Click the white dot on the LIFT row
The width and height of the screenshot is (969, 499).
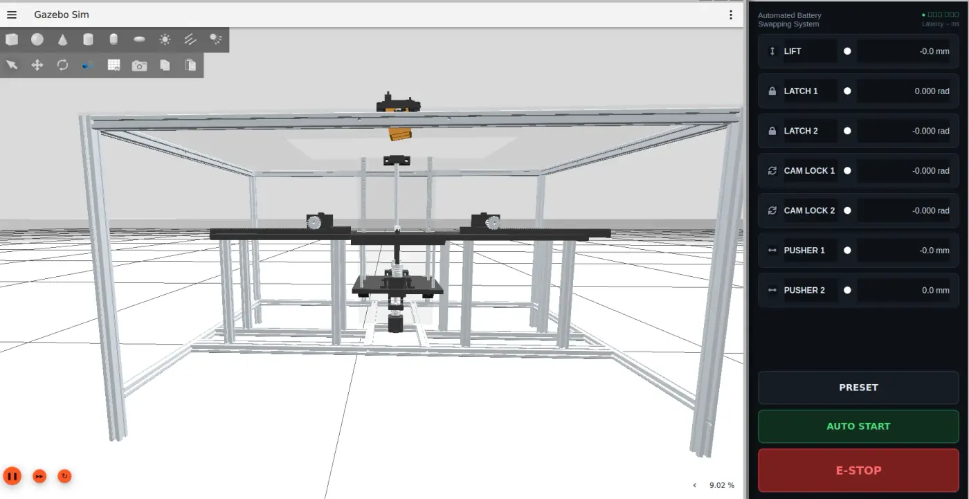coord(847,51)
